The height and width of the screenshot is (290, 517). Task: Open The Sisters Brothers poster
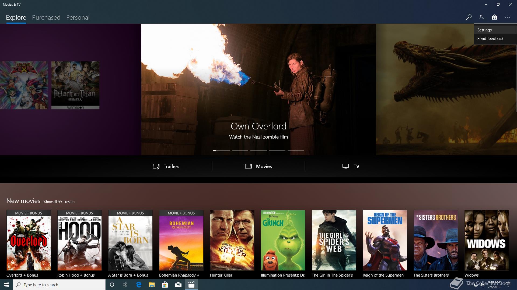pos(436,240)
